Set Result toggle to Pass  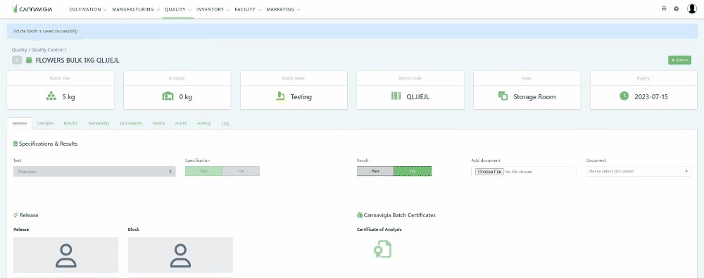click(375, 171)
